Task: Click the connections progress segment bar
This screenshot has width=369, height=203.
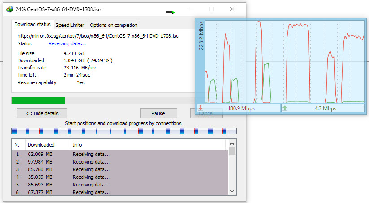Action: [124, 131]
